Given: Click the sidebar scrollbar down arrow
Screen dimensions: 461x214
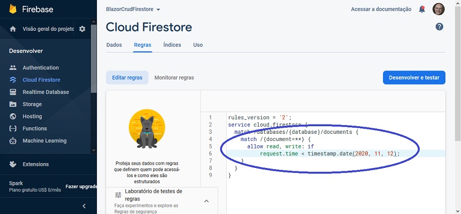Looking at the screenshot, I should [94, 150].
